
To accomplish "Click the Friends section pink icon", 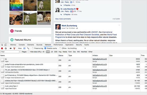I will (x=12, y=31).
